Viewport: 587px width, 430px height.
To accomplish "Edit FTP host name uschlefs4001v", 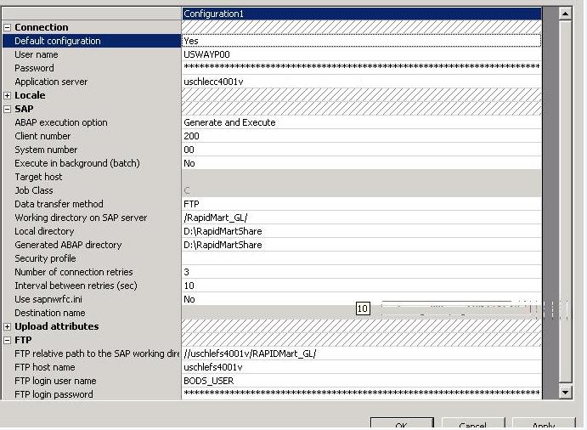I will click(362, 367).
